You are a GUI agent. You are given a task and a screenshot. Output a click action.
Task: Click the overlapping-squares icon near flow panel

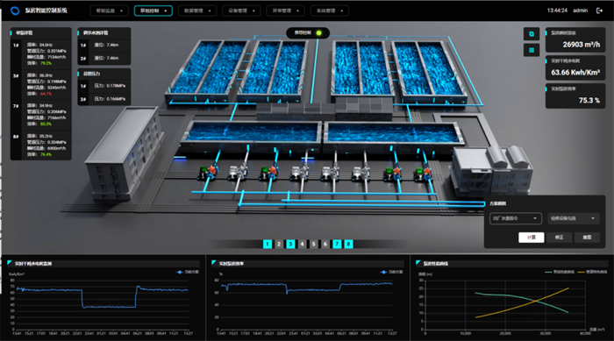coord(532,34)
